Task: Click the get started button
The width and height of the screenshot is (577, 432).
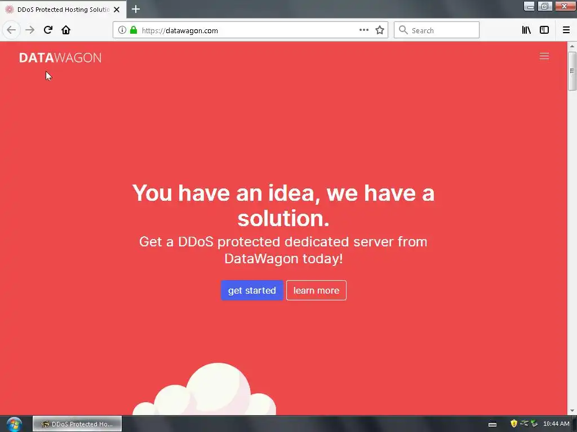Action: pyautogui.click(x=252, y=290)
